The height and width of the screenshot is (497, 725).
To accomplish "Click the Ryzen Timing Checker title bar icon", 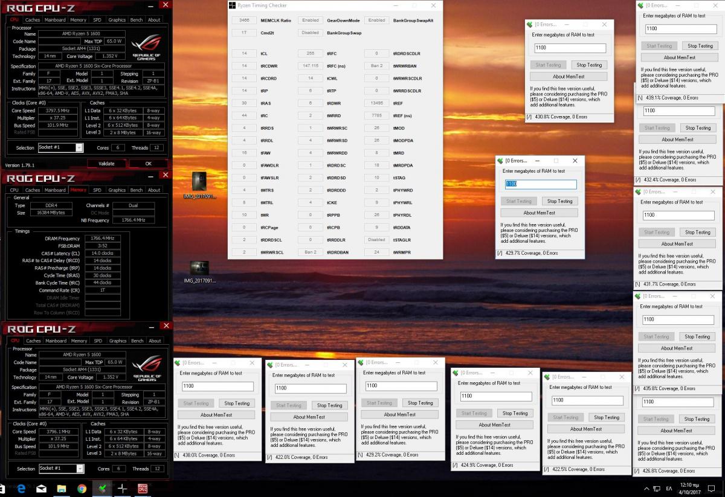I will (233, 5).
